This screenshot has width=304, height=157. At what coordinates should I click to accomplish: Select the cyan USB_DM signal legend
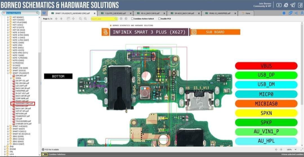click(266, 85)
